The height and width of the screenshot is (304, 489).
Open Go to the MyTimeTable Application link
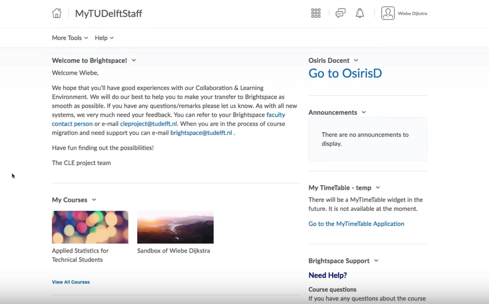tap(356, 224)
